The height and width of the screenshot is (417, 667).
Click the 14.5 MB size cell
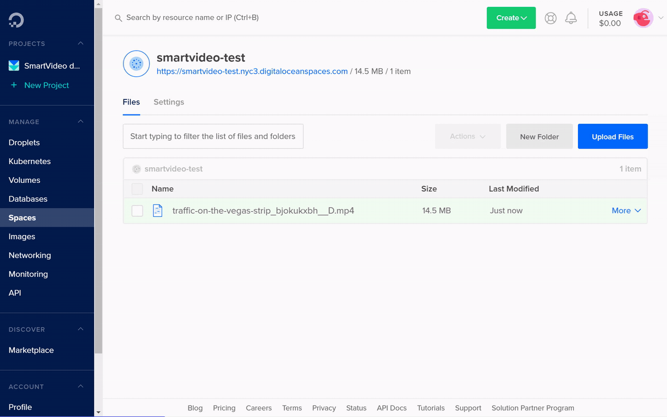[x=437, y=211]
